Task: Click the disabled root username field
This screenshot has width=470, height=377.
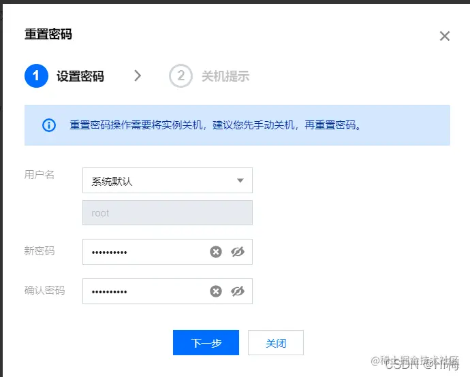Action: tap(168, 212)
